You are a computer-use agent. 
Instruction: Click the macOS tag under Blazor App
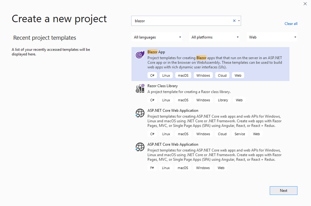coord(183,75)
